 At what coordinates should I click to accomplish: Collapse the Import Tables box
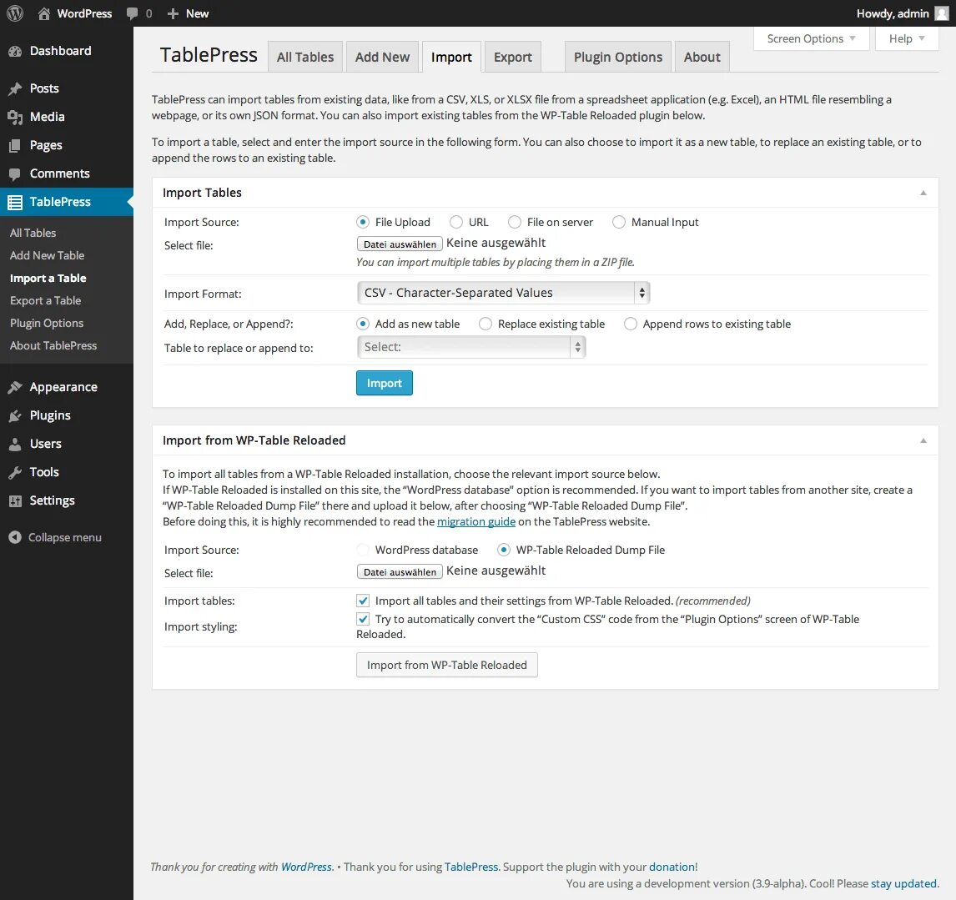click(x=923, y=193)
